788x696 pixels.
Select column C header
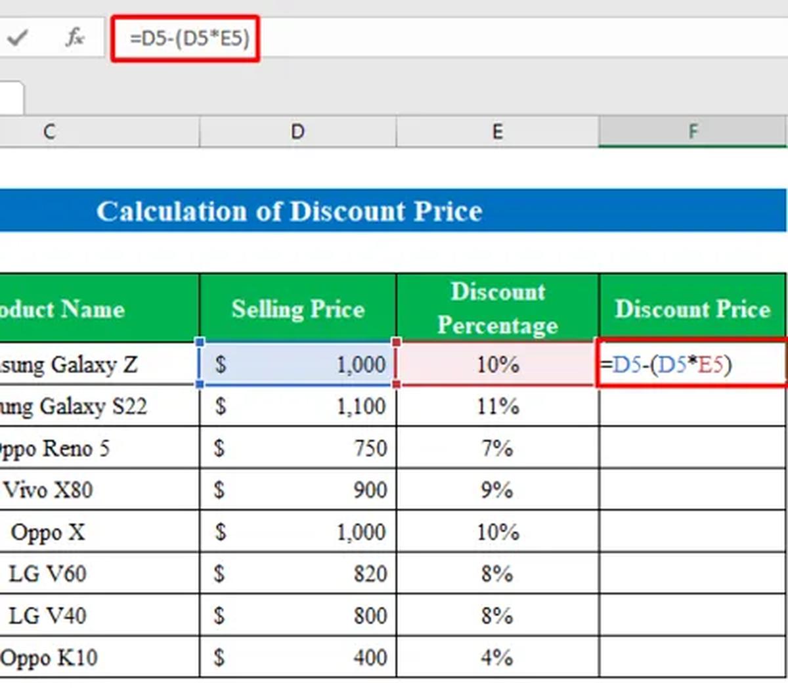[98, 131]
